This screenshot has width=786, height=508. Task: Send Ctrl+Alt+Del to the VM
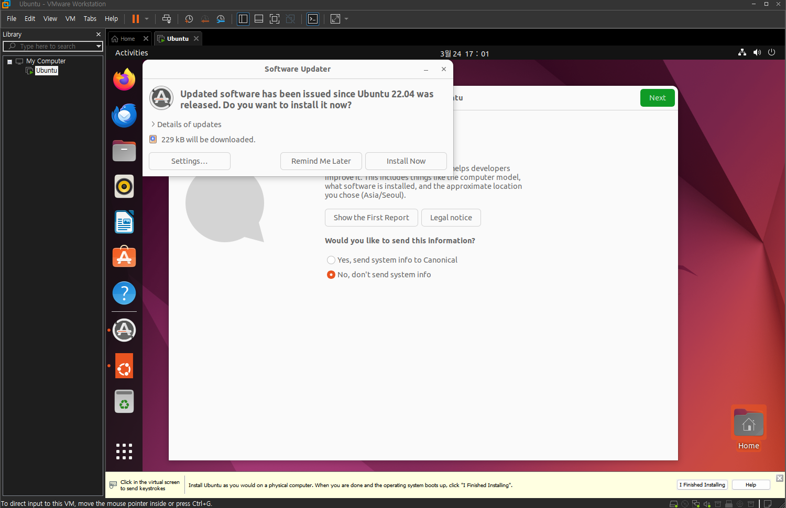167,19
